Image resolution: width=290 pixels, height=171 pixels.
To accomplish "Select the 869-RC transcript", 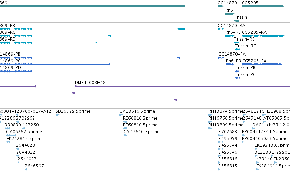I will pos(56,36).
